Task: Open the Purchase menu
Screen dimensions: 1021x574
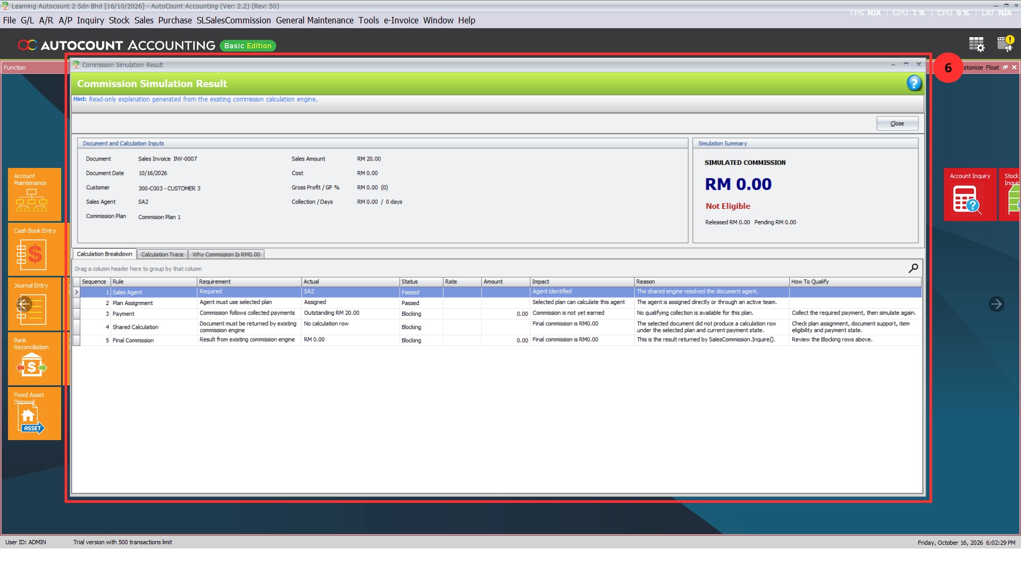Action: coord(175,20)
